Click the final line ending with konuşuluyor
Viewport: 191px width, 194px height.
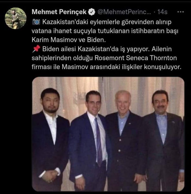(x=106, y=67)
